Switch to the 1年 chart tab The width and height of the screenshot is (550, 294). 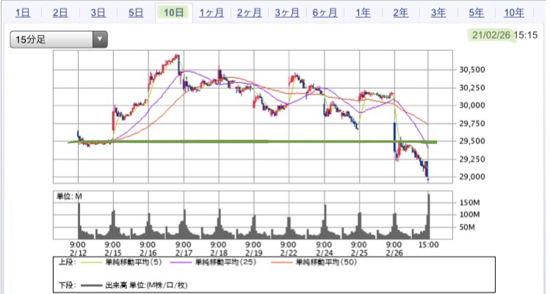pos(363,13)
